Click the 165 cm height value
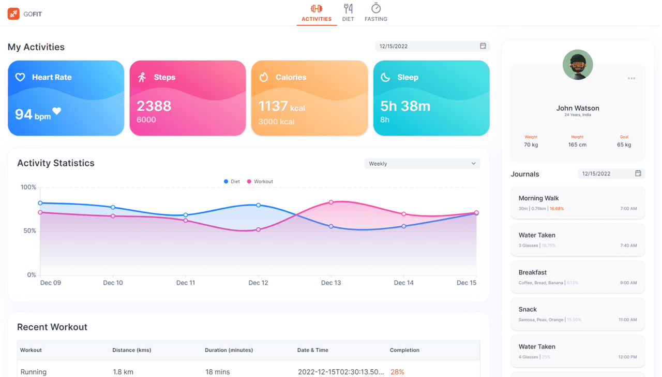662x377 pixels. [x=577, y=145]
